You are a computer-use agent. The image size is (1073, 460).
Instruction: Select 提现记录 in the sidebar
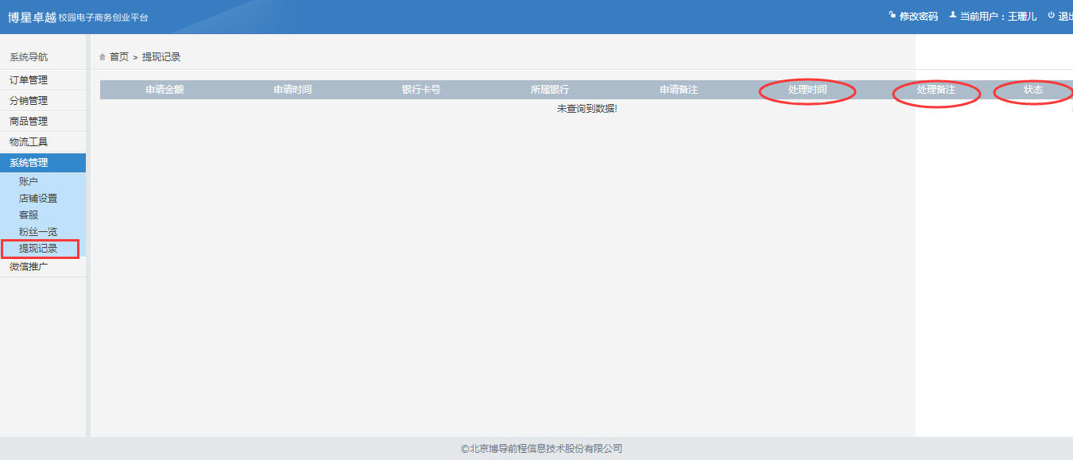tap(38, 249)
